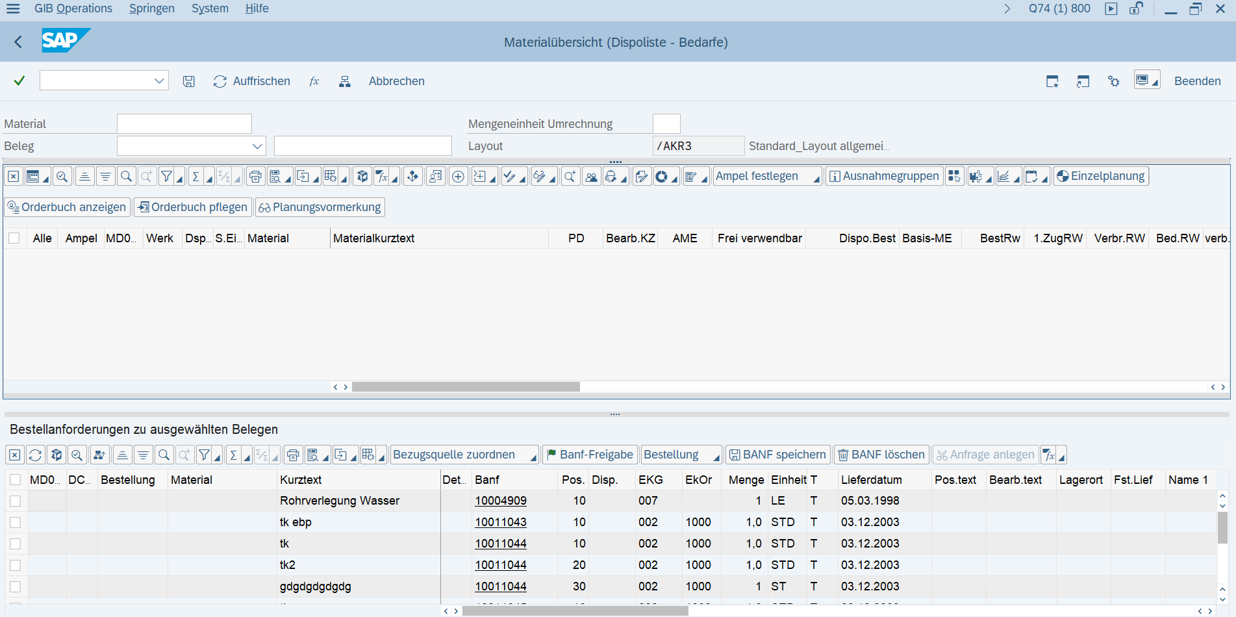Click into the Material input field

click(184, 124)
